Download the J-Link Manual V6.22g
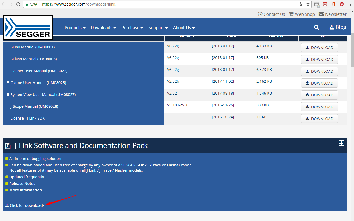 pos(319,48)
